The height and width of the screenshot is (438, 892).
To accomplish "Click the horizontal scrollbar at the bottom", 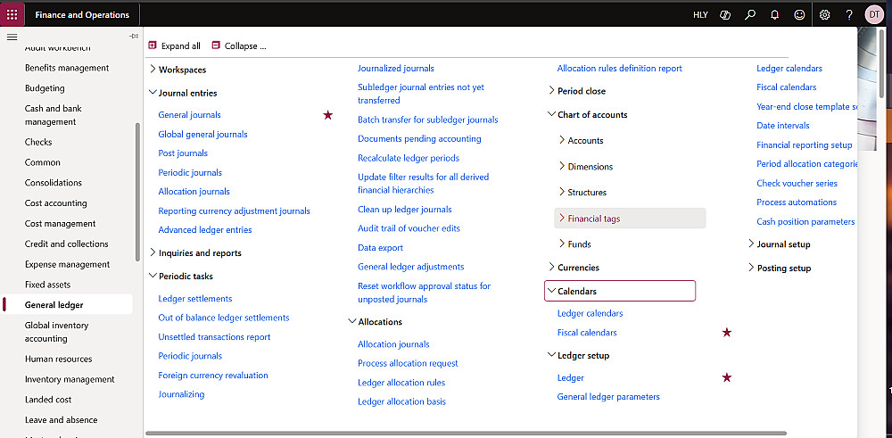I will 464,434.
